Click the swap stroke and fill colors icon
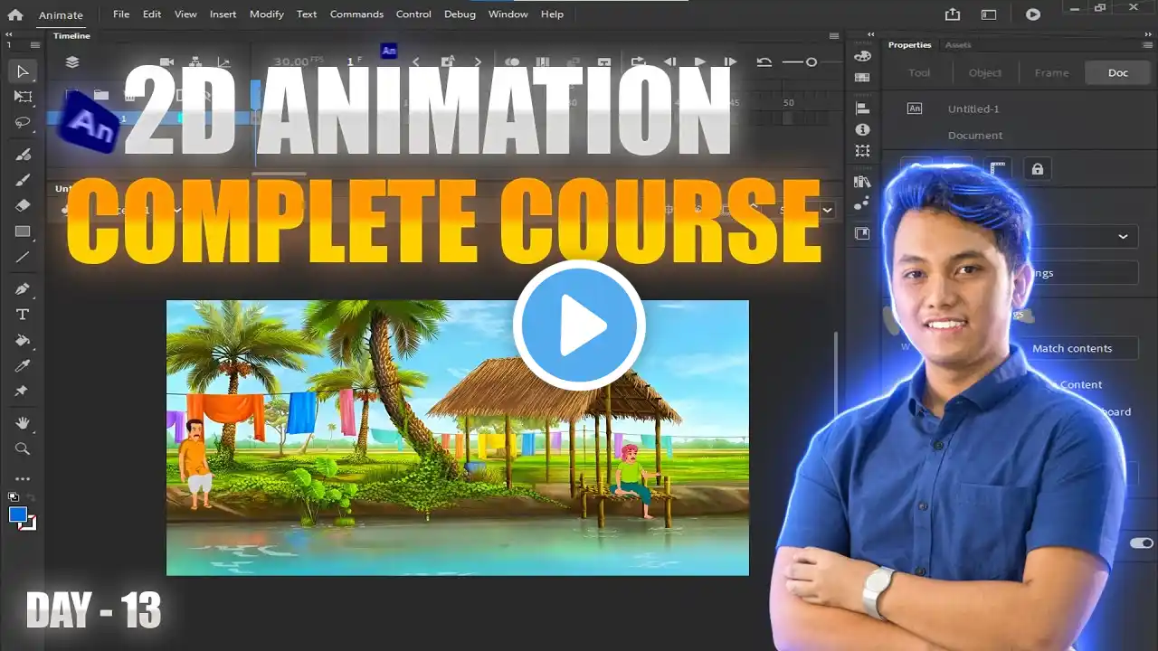Screen dimensions: 1158x651 click(x=29, y=497)
